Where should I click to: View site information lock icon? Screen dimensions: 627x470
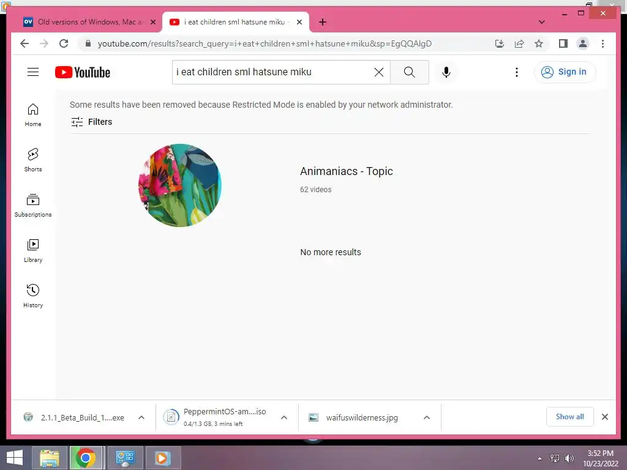[88, 43]
